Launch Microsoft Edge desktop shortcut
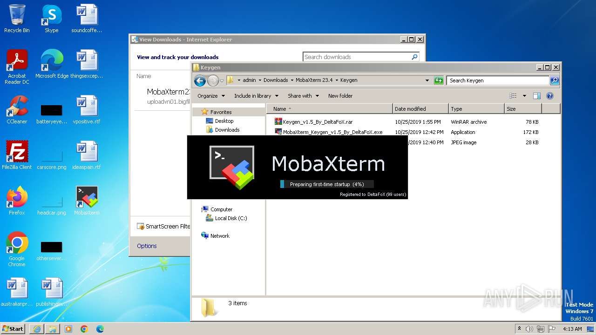Viewport: 596px width, 335px height. [x=52, y=64]
